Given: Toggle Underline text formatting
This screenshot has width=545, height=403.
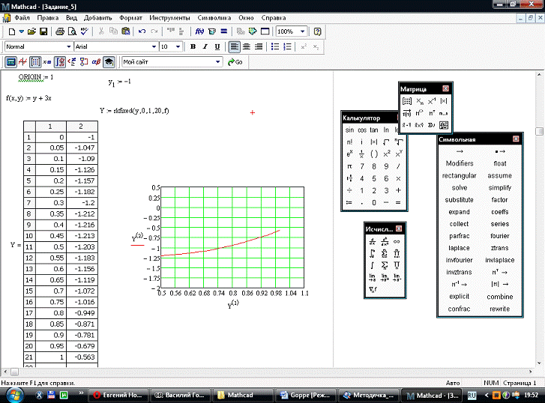Looking at the screenshot, I should (217, 46).
